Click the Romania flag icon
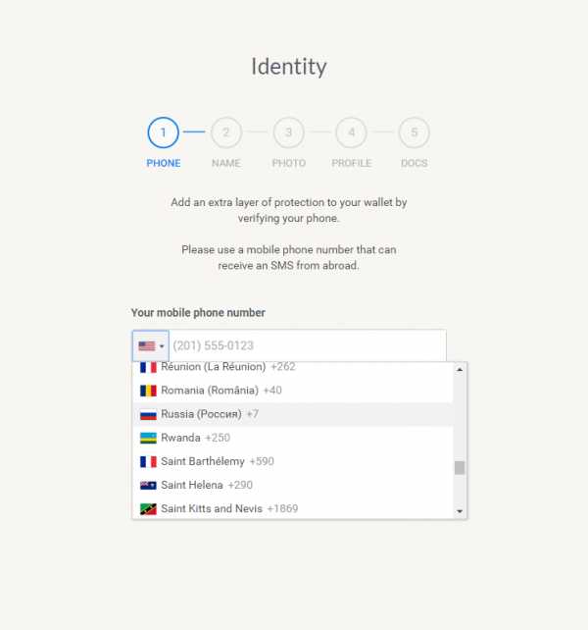588x630 pixels. tap(148, 391)
